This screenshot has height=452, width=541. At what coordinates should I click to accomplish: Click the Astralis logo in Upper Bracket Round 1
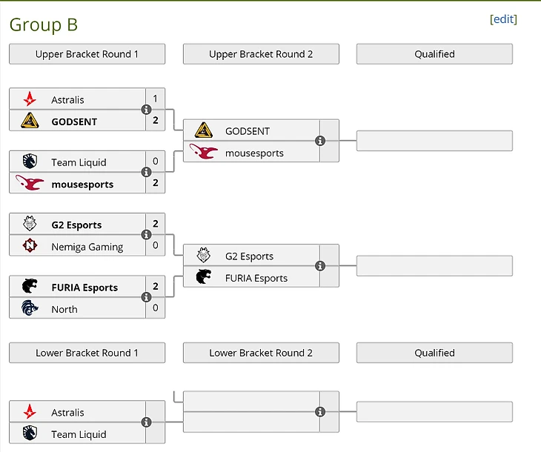(x=30, y=99)
